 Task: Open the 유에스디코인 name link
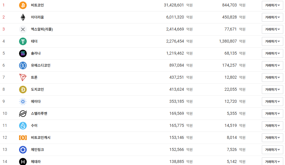tap(41, 65)
